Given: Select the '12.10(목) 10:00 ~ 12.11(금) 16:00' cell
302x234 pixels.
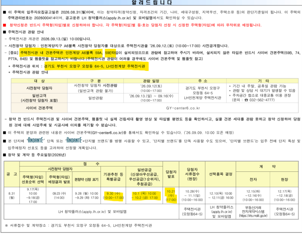Looking at the screenshot, I should coord(220,196).
